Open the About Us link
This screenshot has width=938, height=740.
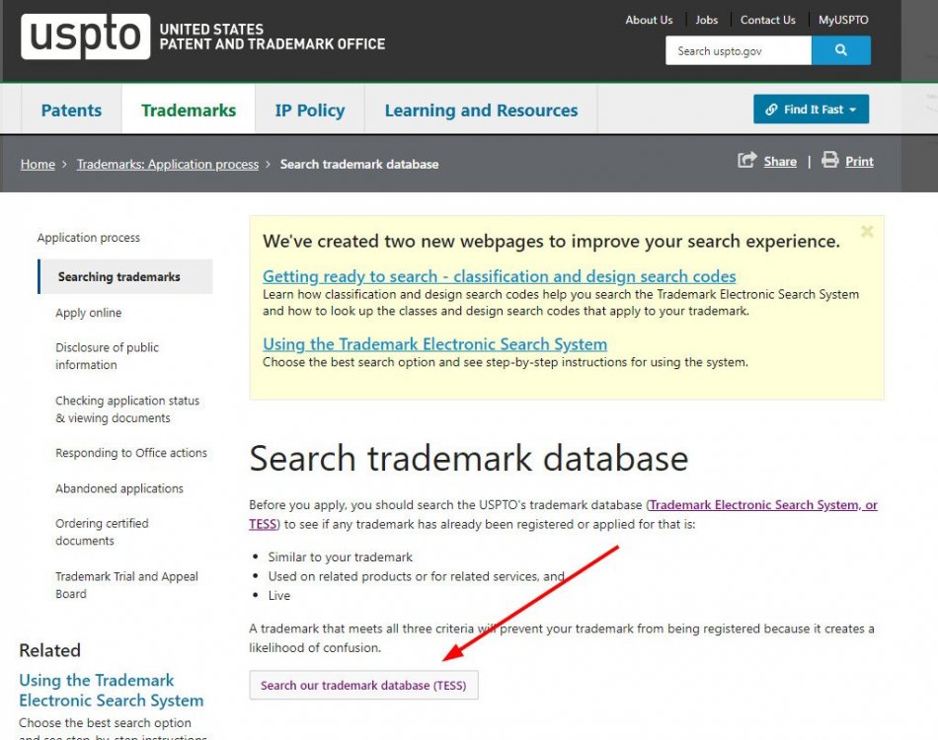click(649, 20)
